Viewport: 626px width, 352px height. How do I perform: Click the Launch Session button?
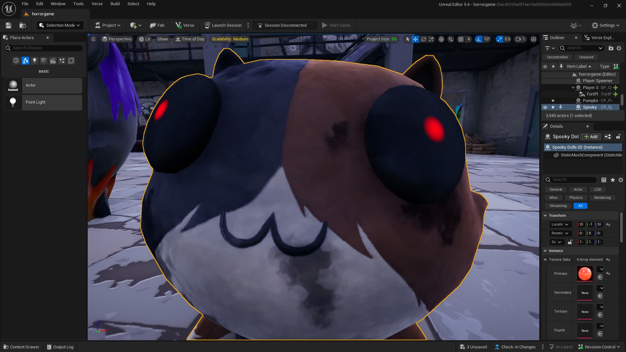[x=223, y=25]
